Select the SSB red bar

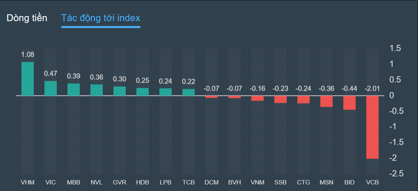pos(280,100)
